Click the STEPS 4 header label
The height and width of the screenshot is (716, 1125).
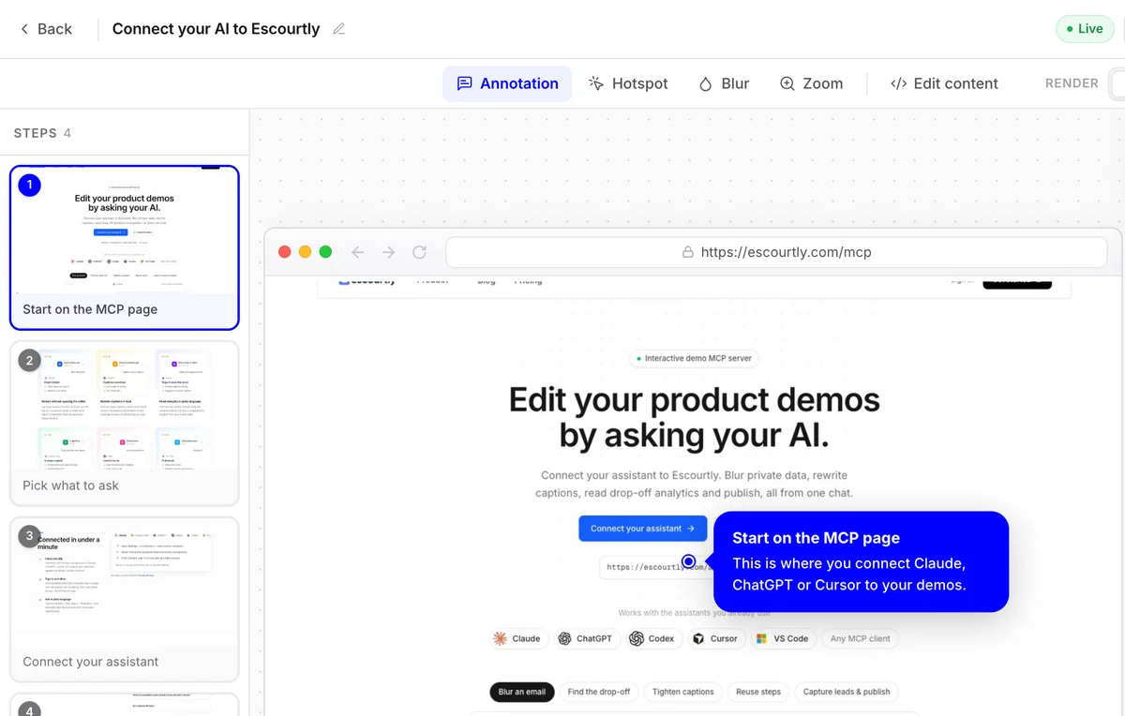click(43, 133)
